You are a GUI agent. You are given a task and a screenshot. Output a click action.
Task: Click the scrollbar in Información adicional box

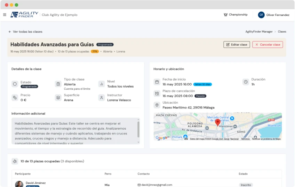(x=138, y=129)
